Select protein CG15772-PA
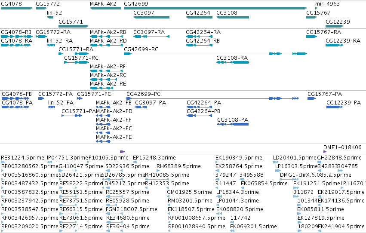This screenshot has height=233, width=366. pos(55,94)
